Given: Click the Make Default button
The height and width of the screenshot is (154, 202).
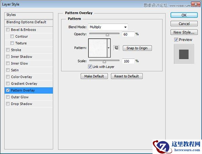Looking at the screenshot, I should (94, 76).
